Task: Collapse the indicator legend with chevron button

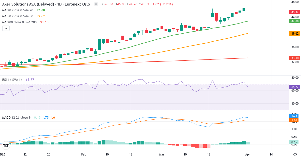Action: tap(6, 28)
